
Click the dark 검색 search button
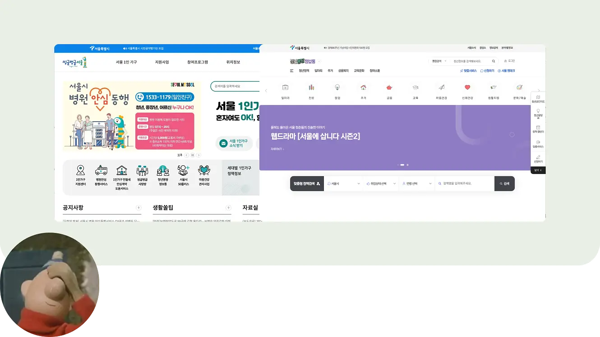pyautogui.click(x=504, y=184)
